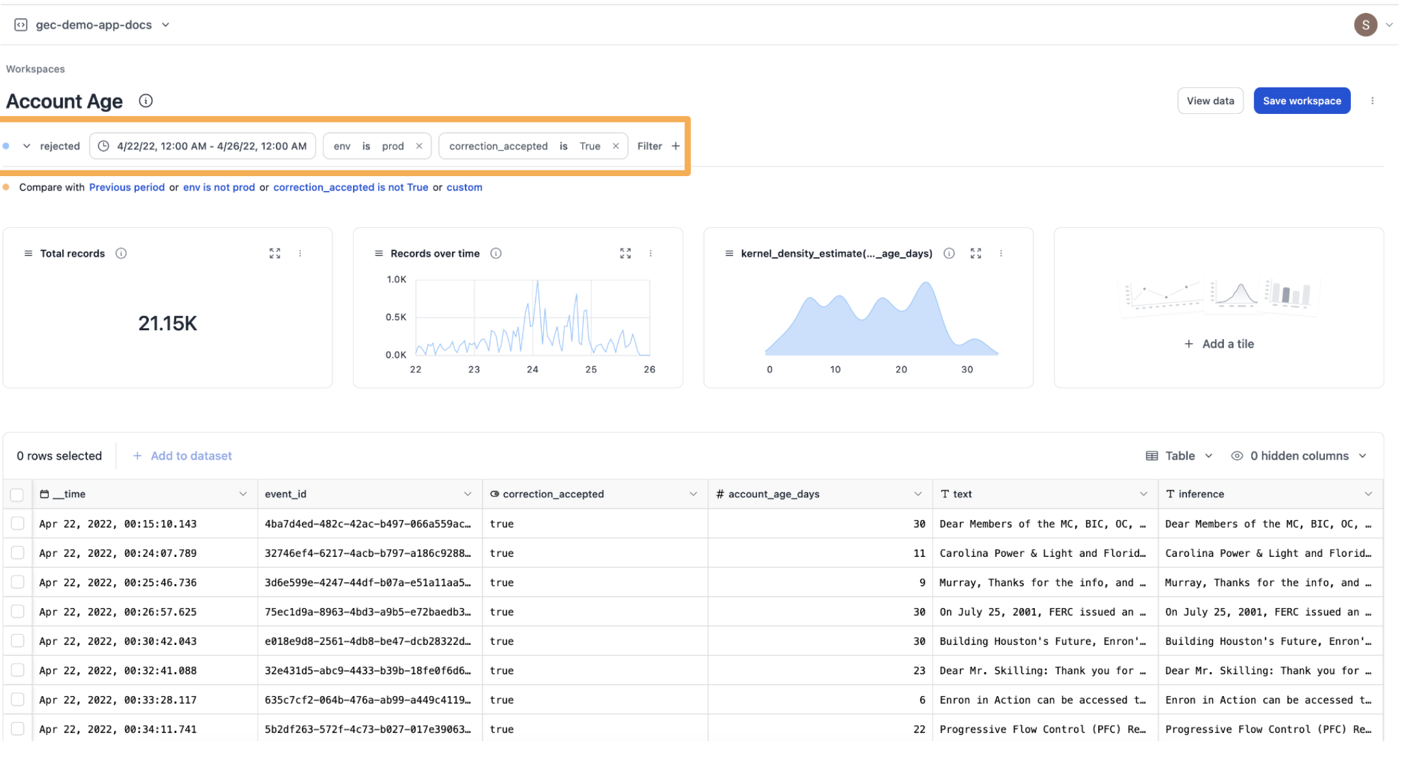Click Save workspace button
This screenshot has height=768, width=1404.
1302,101
